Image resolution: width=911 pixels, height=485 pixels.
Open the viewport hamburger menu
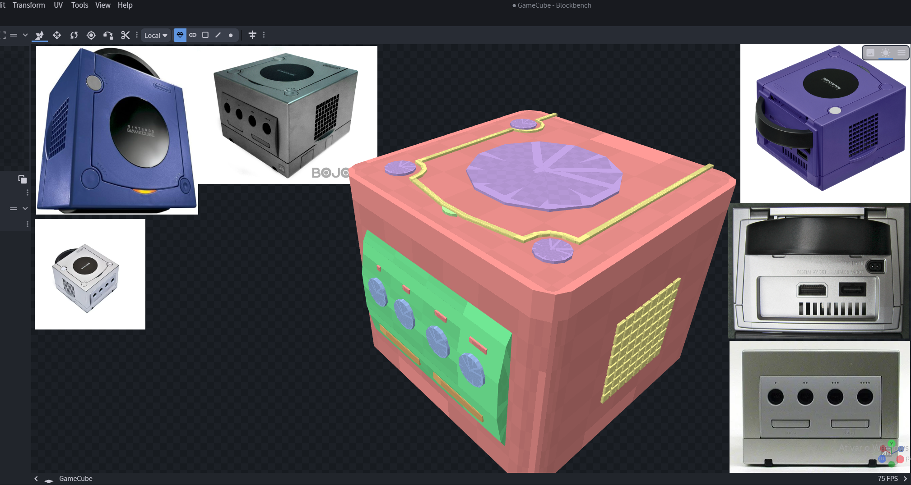pos(902,53)
